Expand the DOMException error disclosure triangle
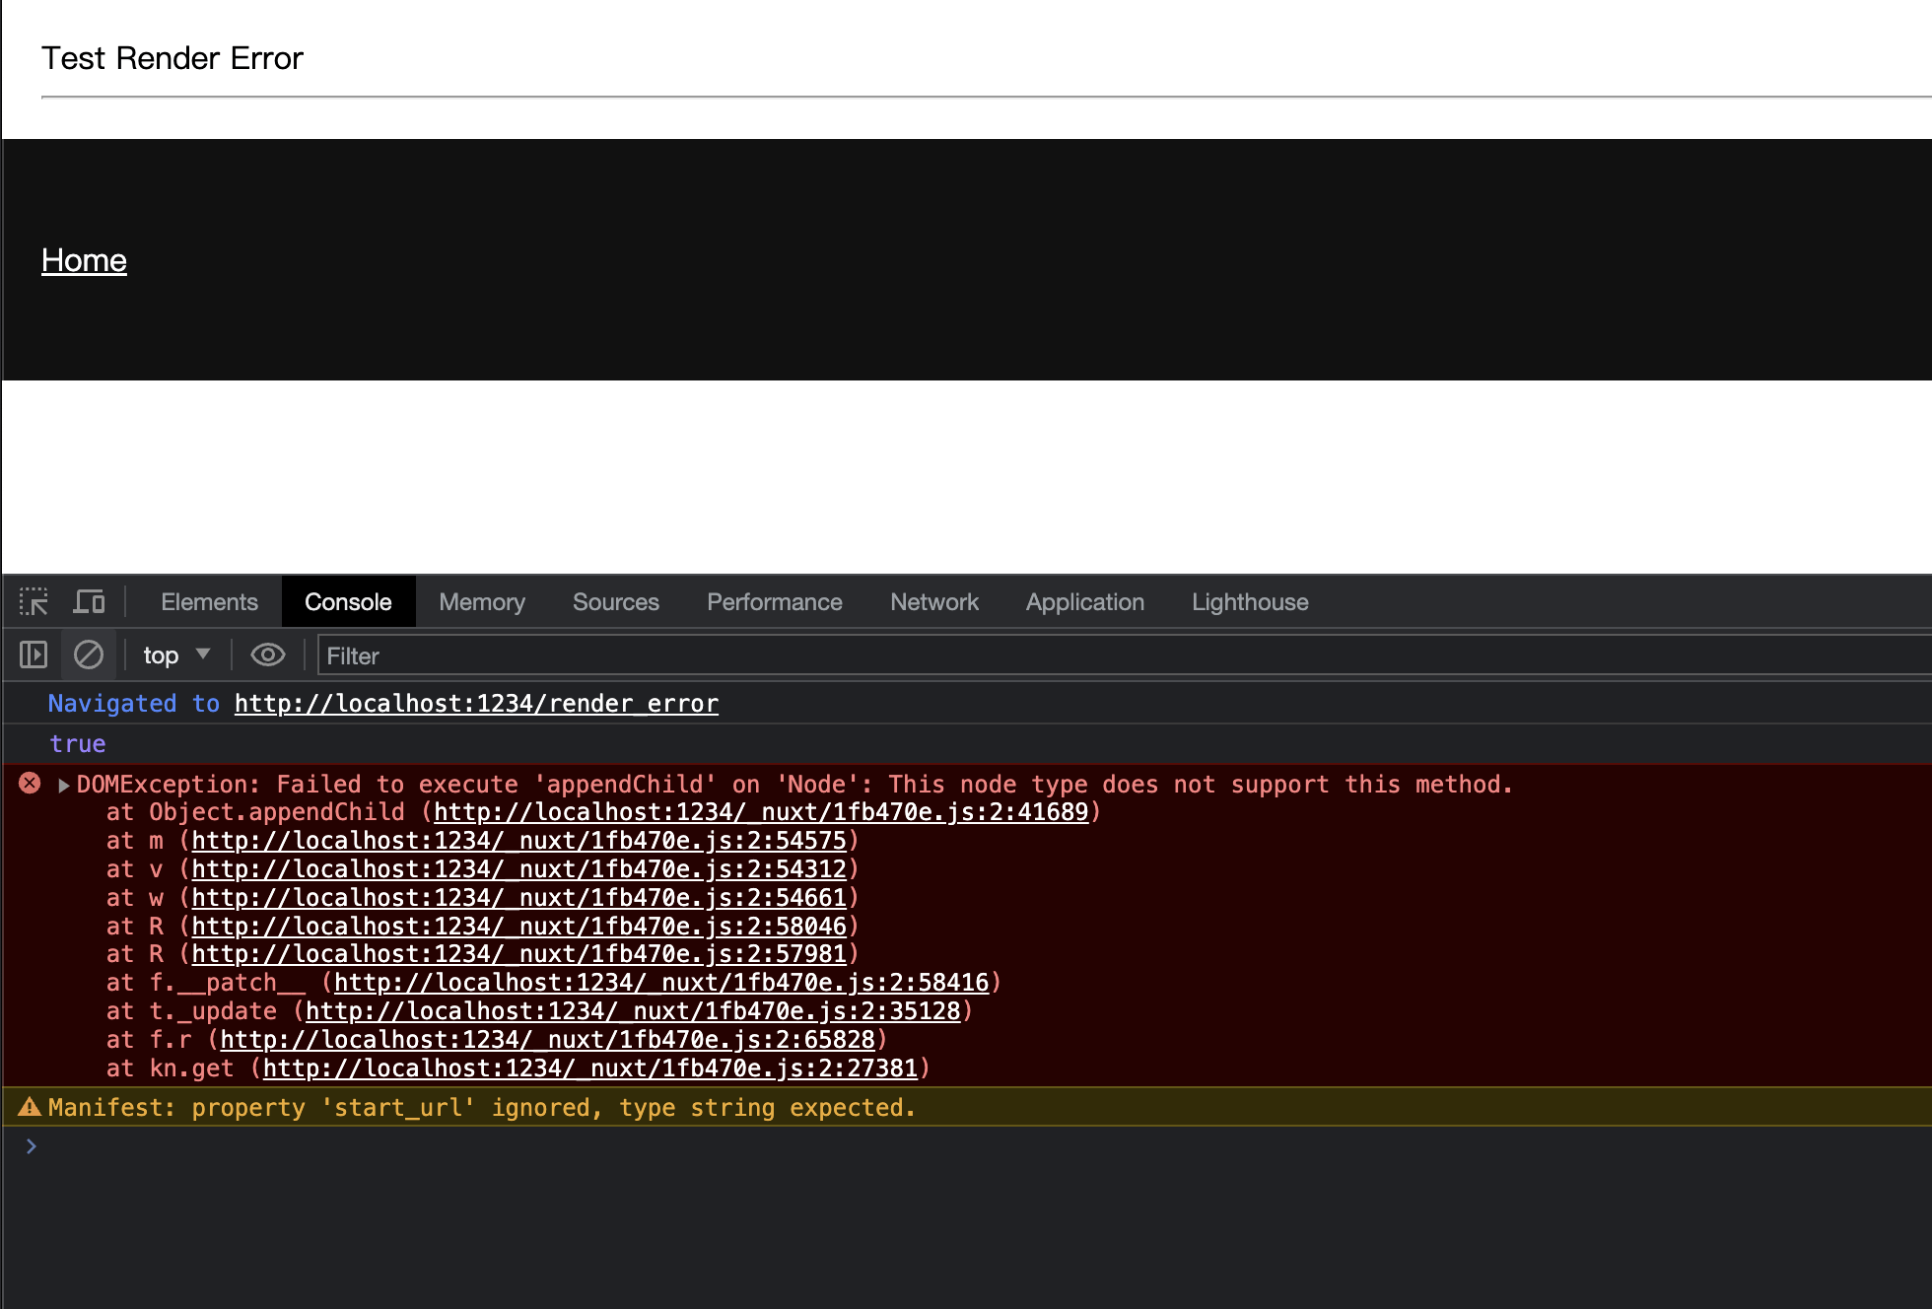This screenshot has width=1932, height=1309. pos(63,785)
